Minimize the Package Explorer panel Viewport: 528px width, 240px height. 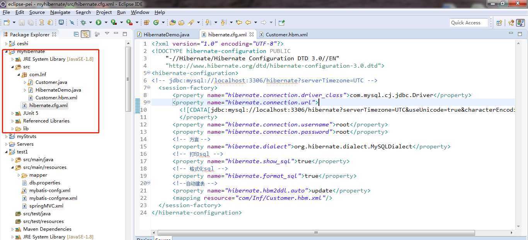click(x=116, y=34)
